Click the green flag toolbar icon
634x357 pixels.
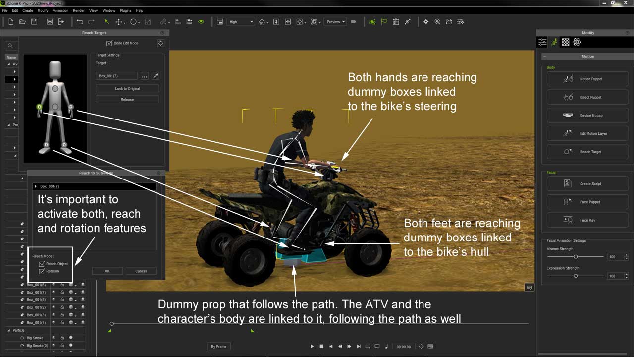tap(384, 22)
